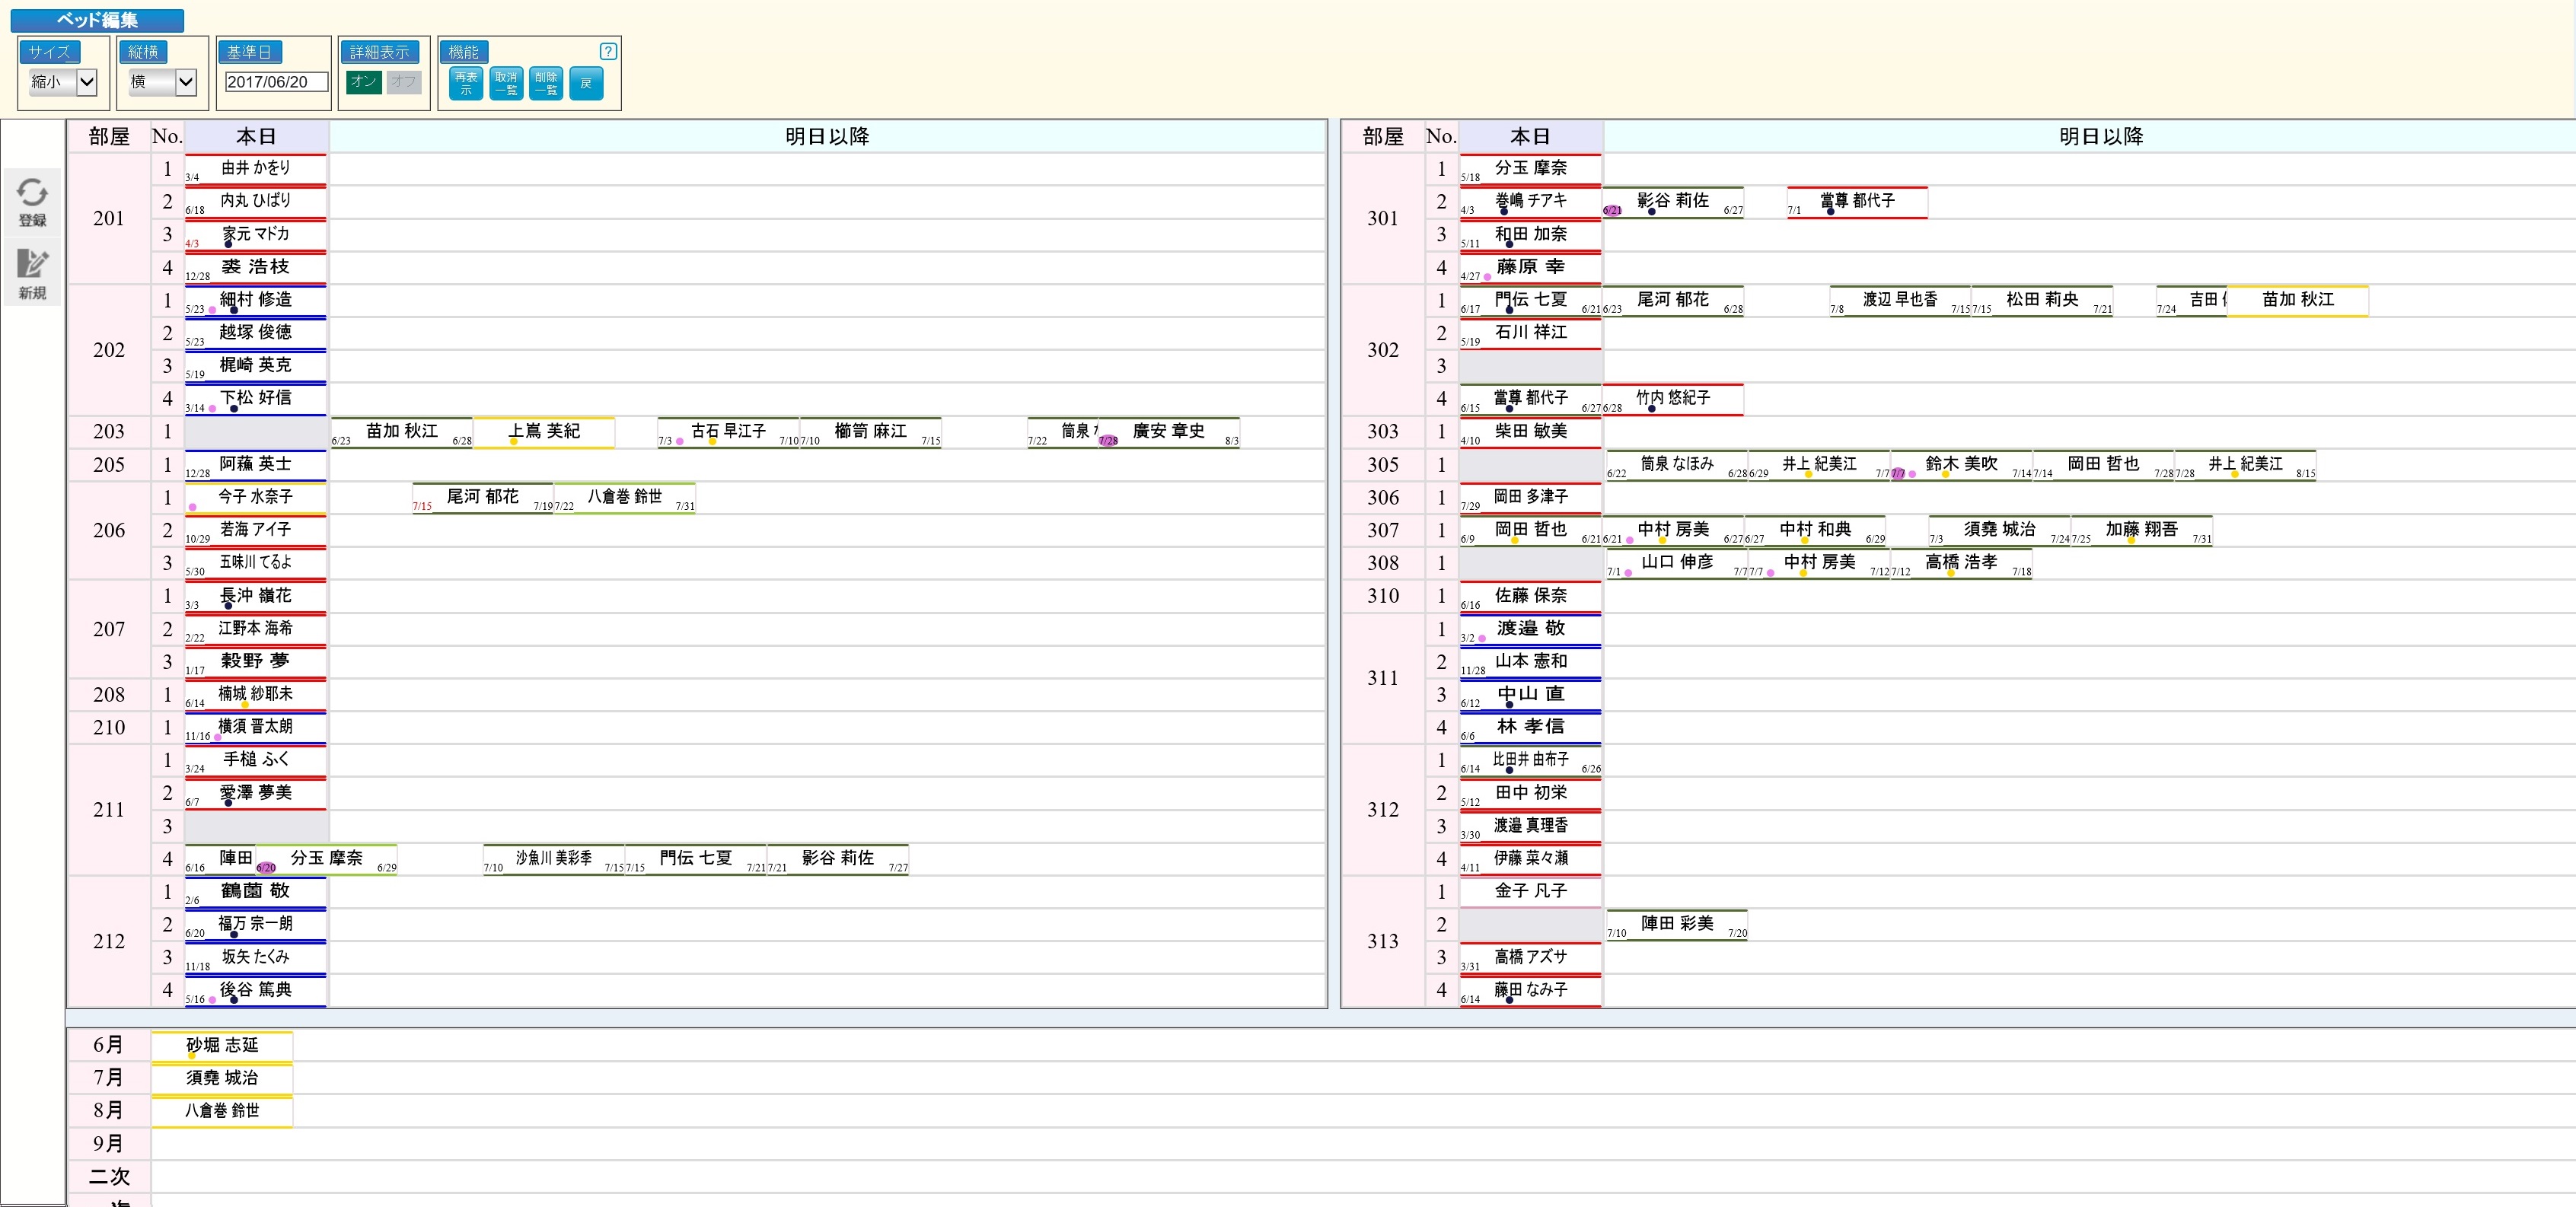2576x1207 pixels.
Task: Click the 戻 back button
Action: pos(586,83)
